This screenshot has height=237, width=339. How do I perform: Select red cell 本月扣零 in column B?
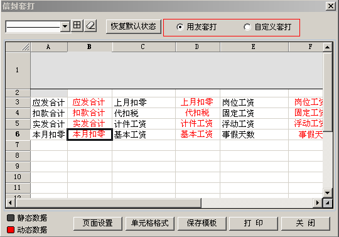click(x=90, y=135)
